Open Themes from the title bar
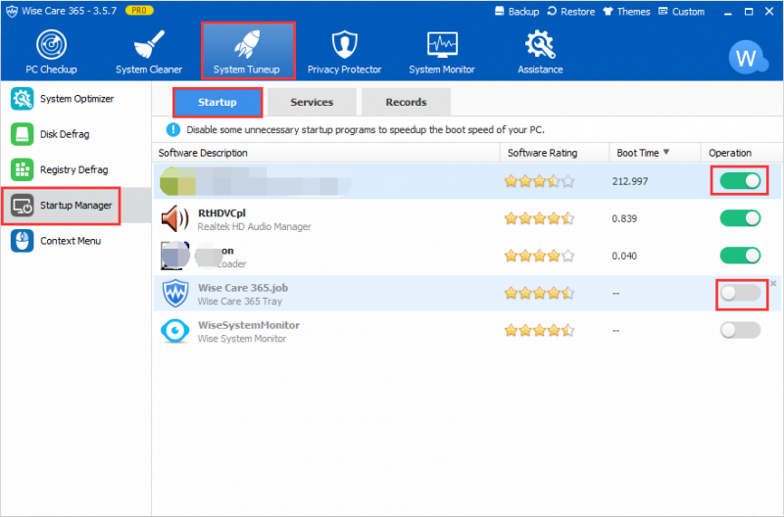 tap(626, 12)
